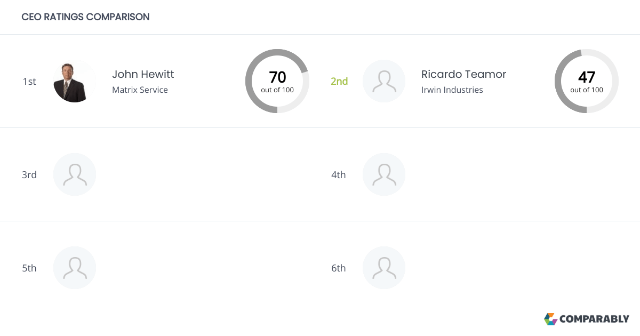The image size is (640, 336).
Task: Click the CEO Ratings Comparison heading
Action: 85,17
